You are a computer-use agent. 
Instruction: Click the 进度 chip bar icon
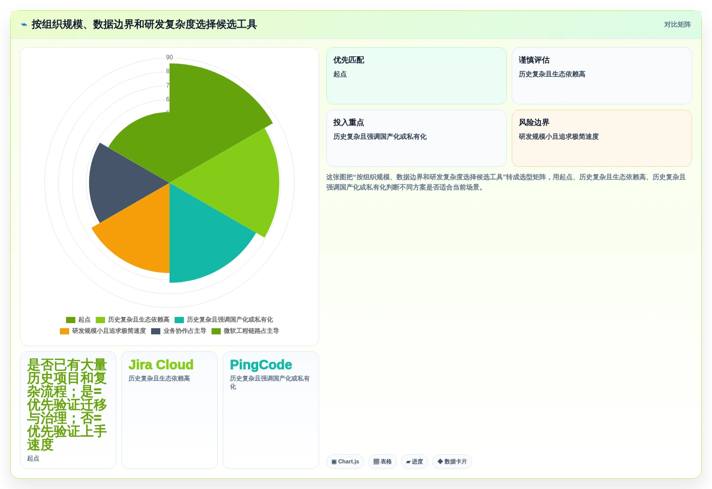pos(408,462)
